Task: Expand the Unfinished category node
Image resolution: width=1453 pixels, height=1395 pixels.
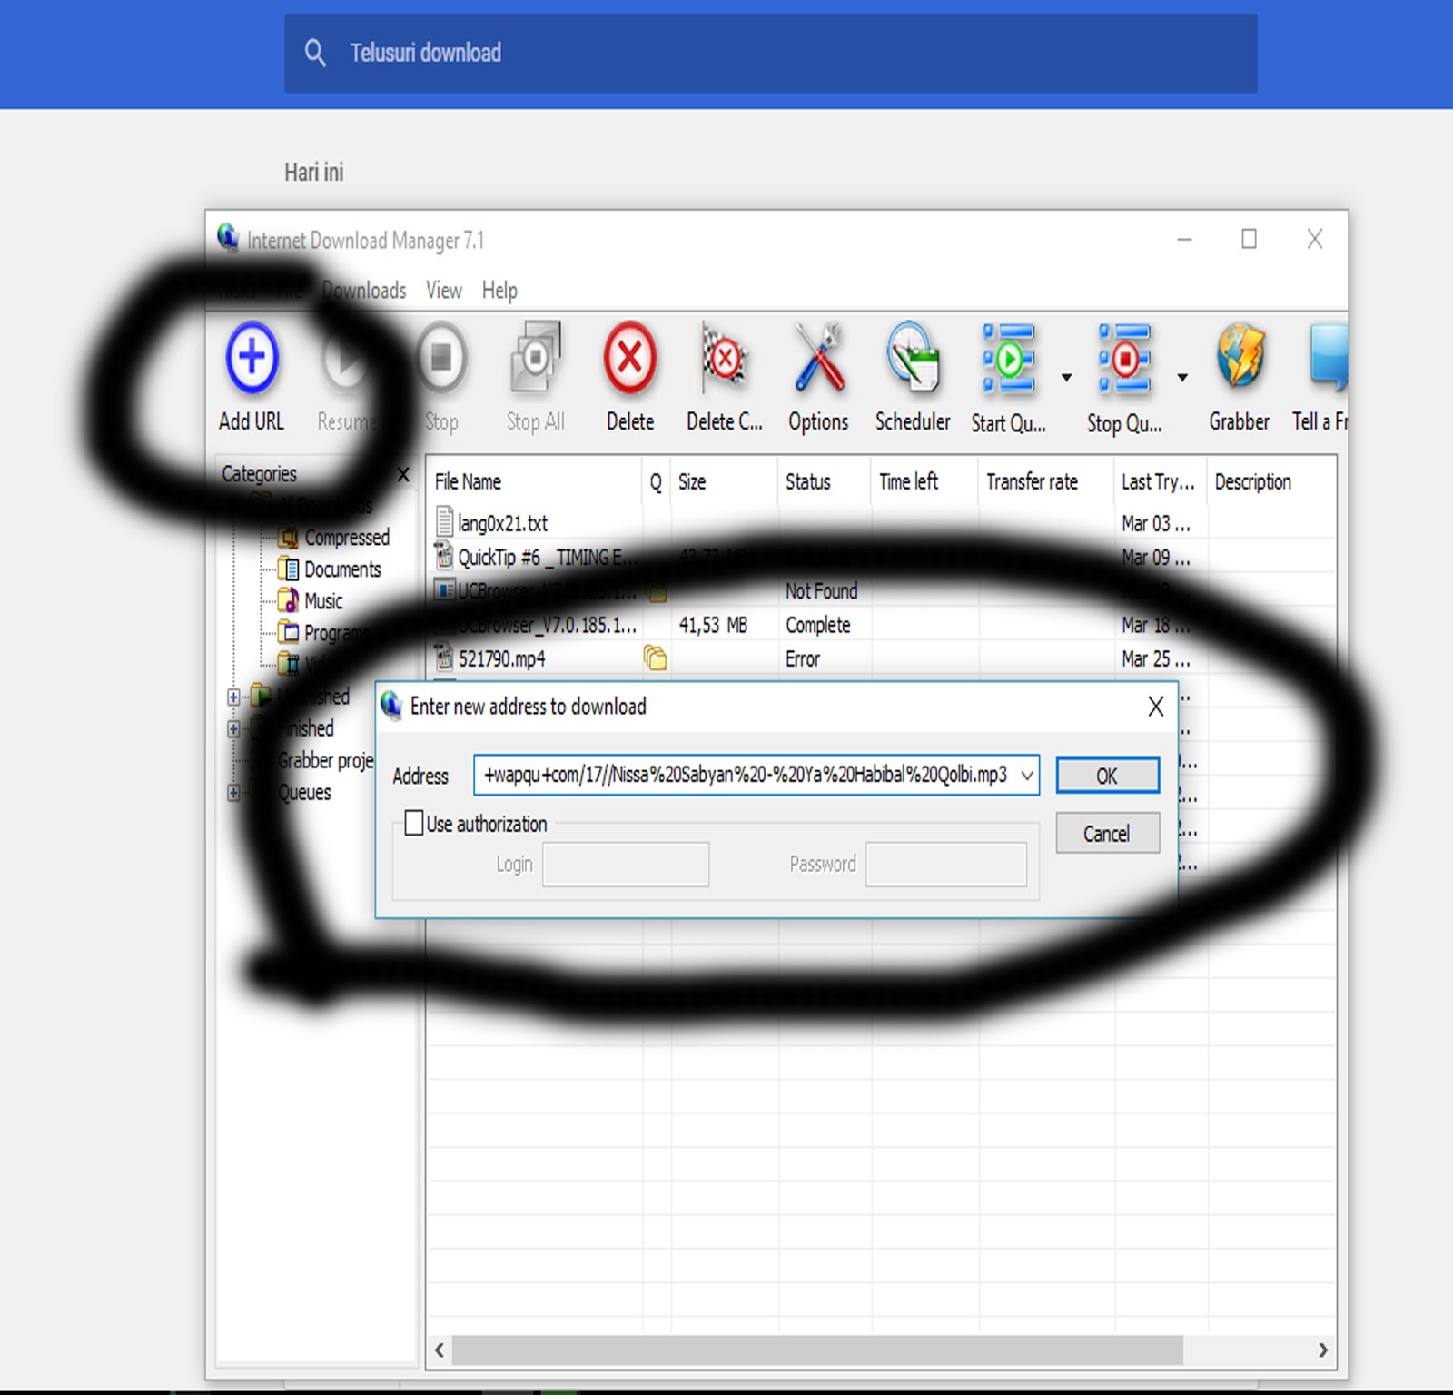Action: 233,697
